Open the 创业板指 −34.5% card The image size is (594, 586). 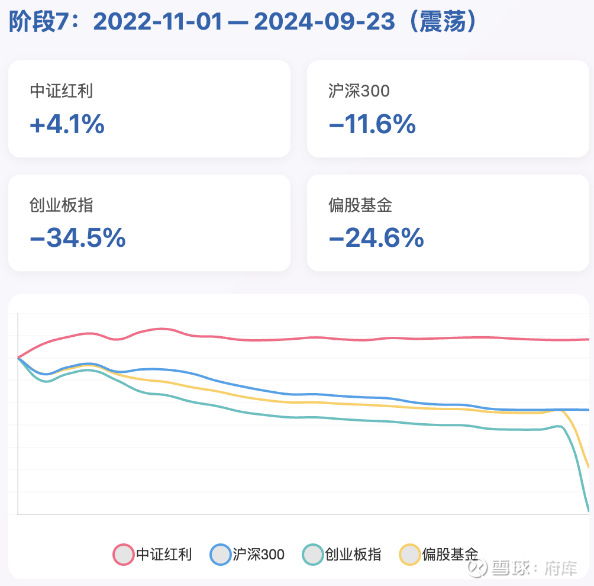coord(149,223)
